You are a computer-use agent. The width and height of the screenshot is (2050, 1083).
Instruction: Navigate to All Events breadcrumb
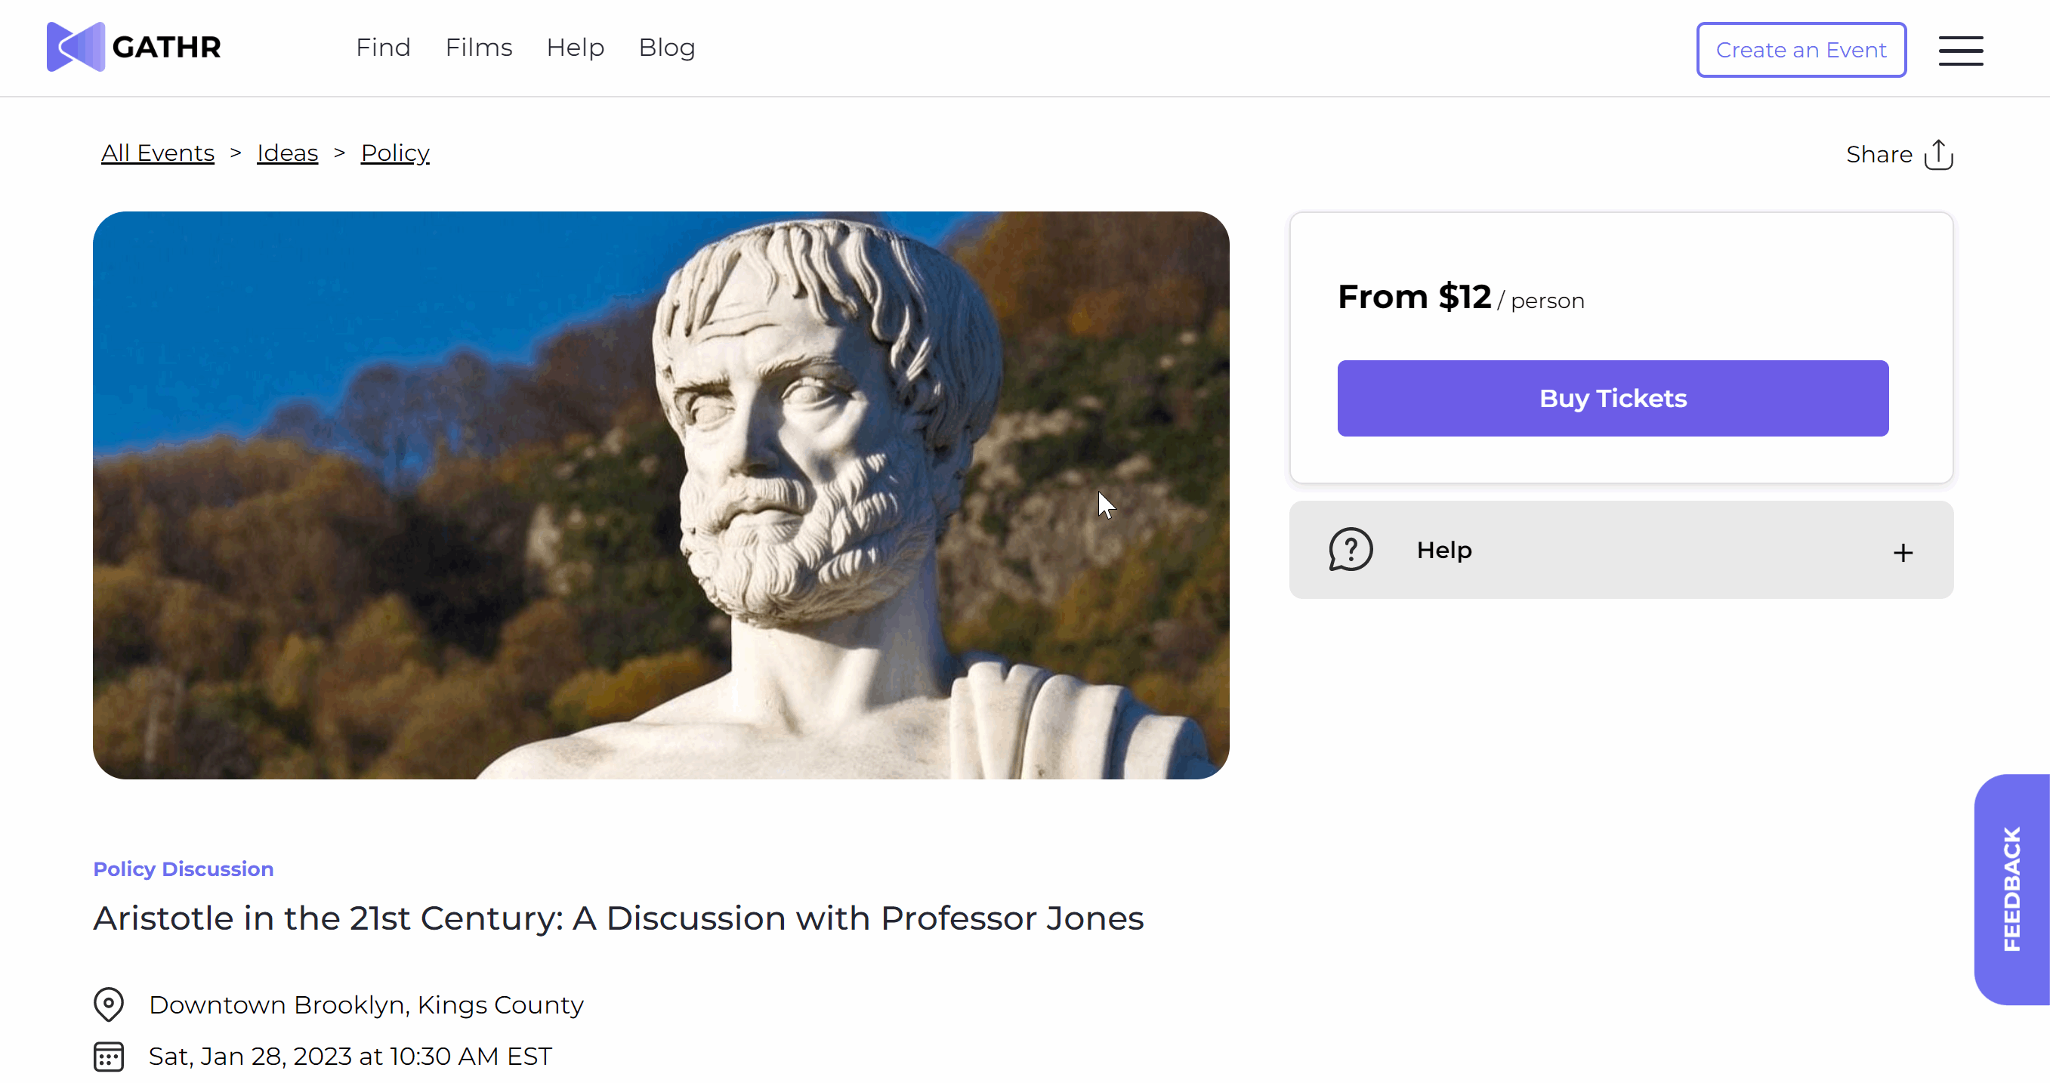157,153
